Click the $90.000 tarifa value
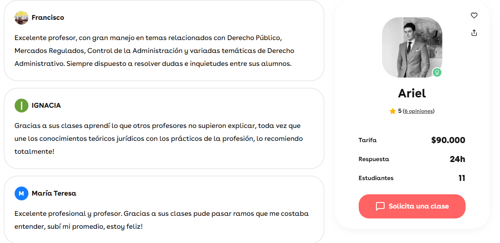Viewport: 500px width, 243px height. [x=448, y=140]
